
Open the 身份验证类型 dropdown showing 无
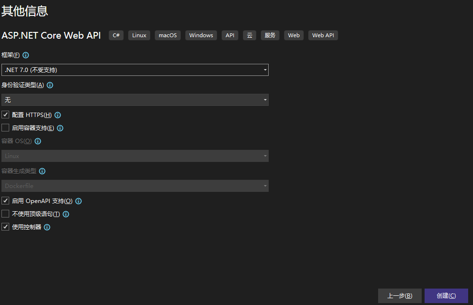135,100
